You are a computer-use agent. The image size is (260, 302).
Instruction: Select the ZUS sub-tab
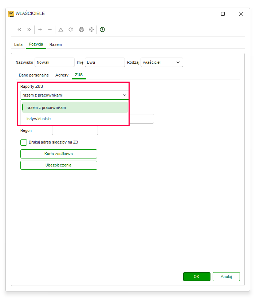tap(79, 75)
